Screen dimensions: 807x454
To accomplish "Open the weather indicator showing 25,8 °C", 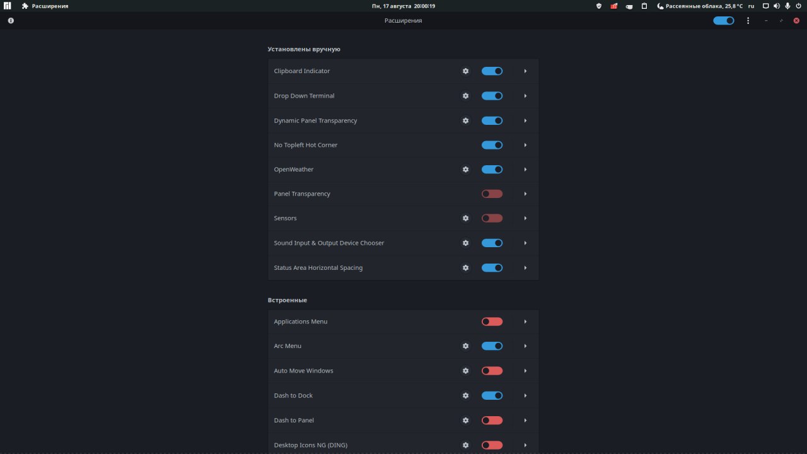I will point(700,6).
